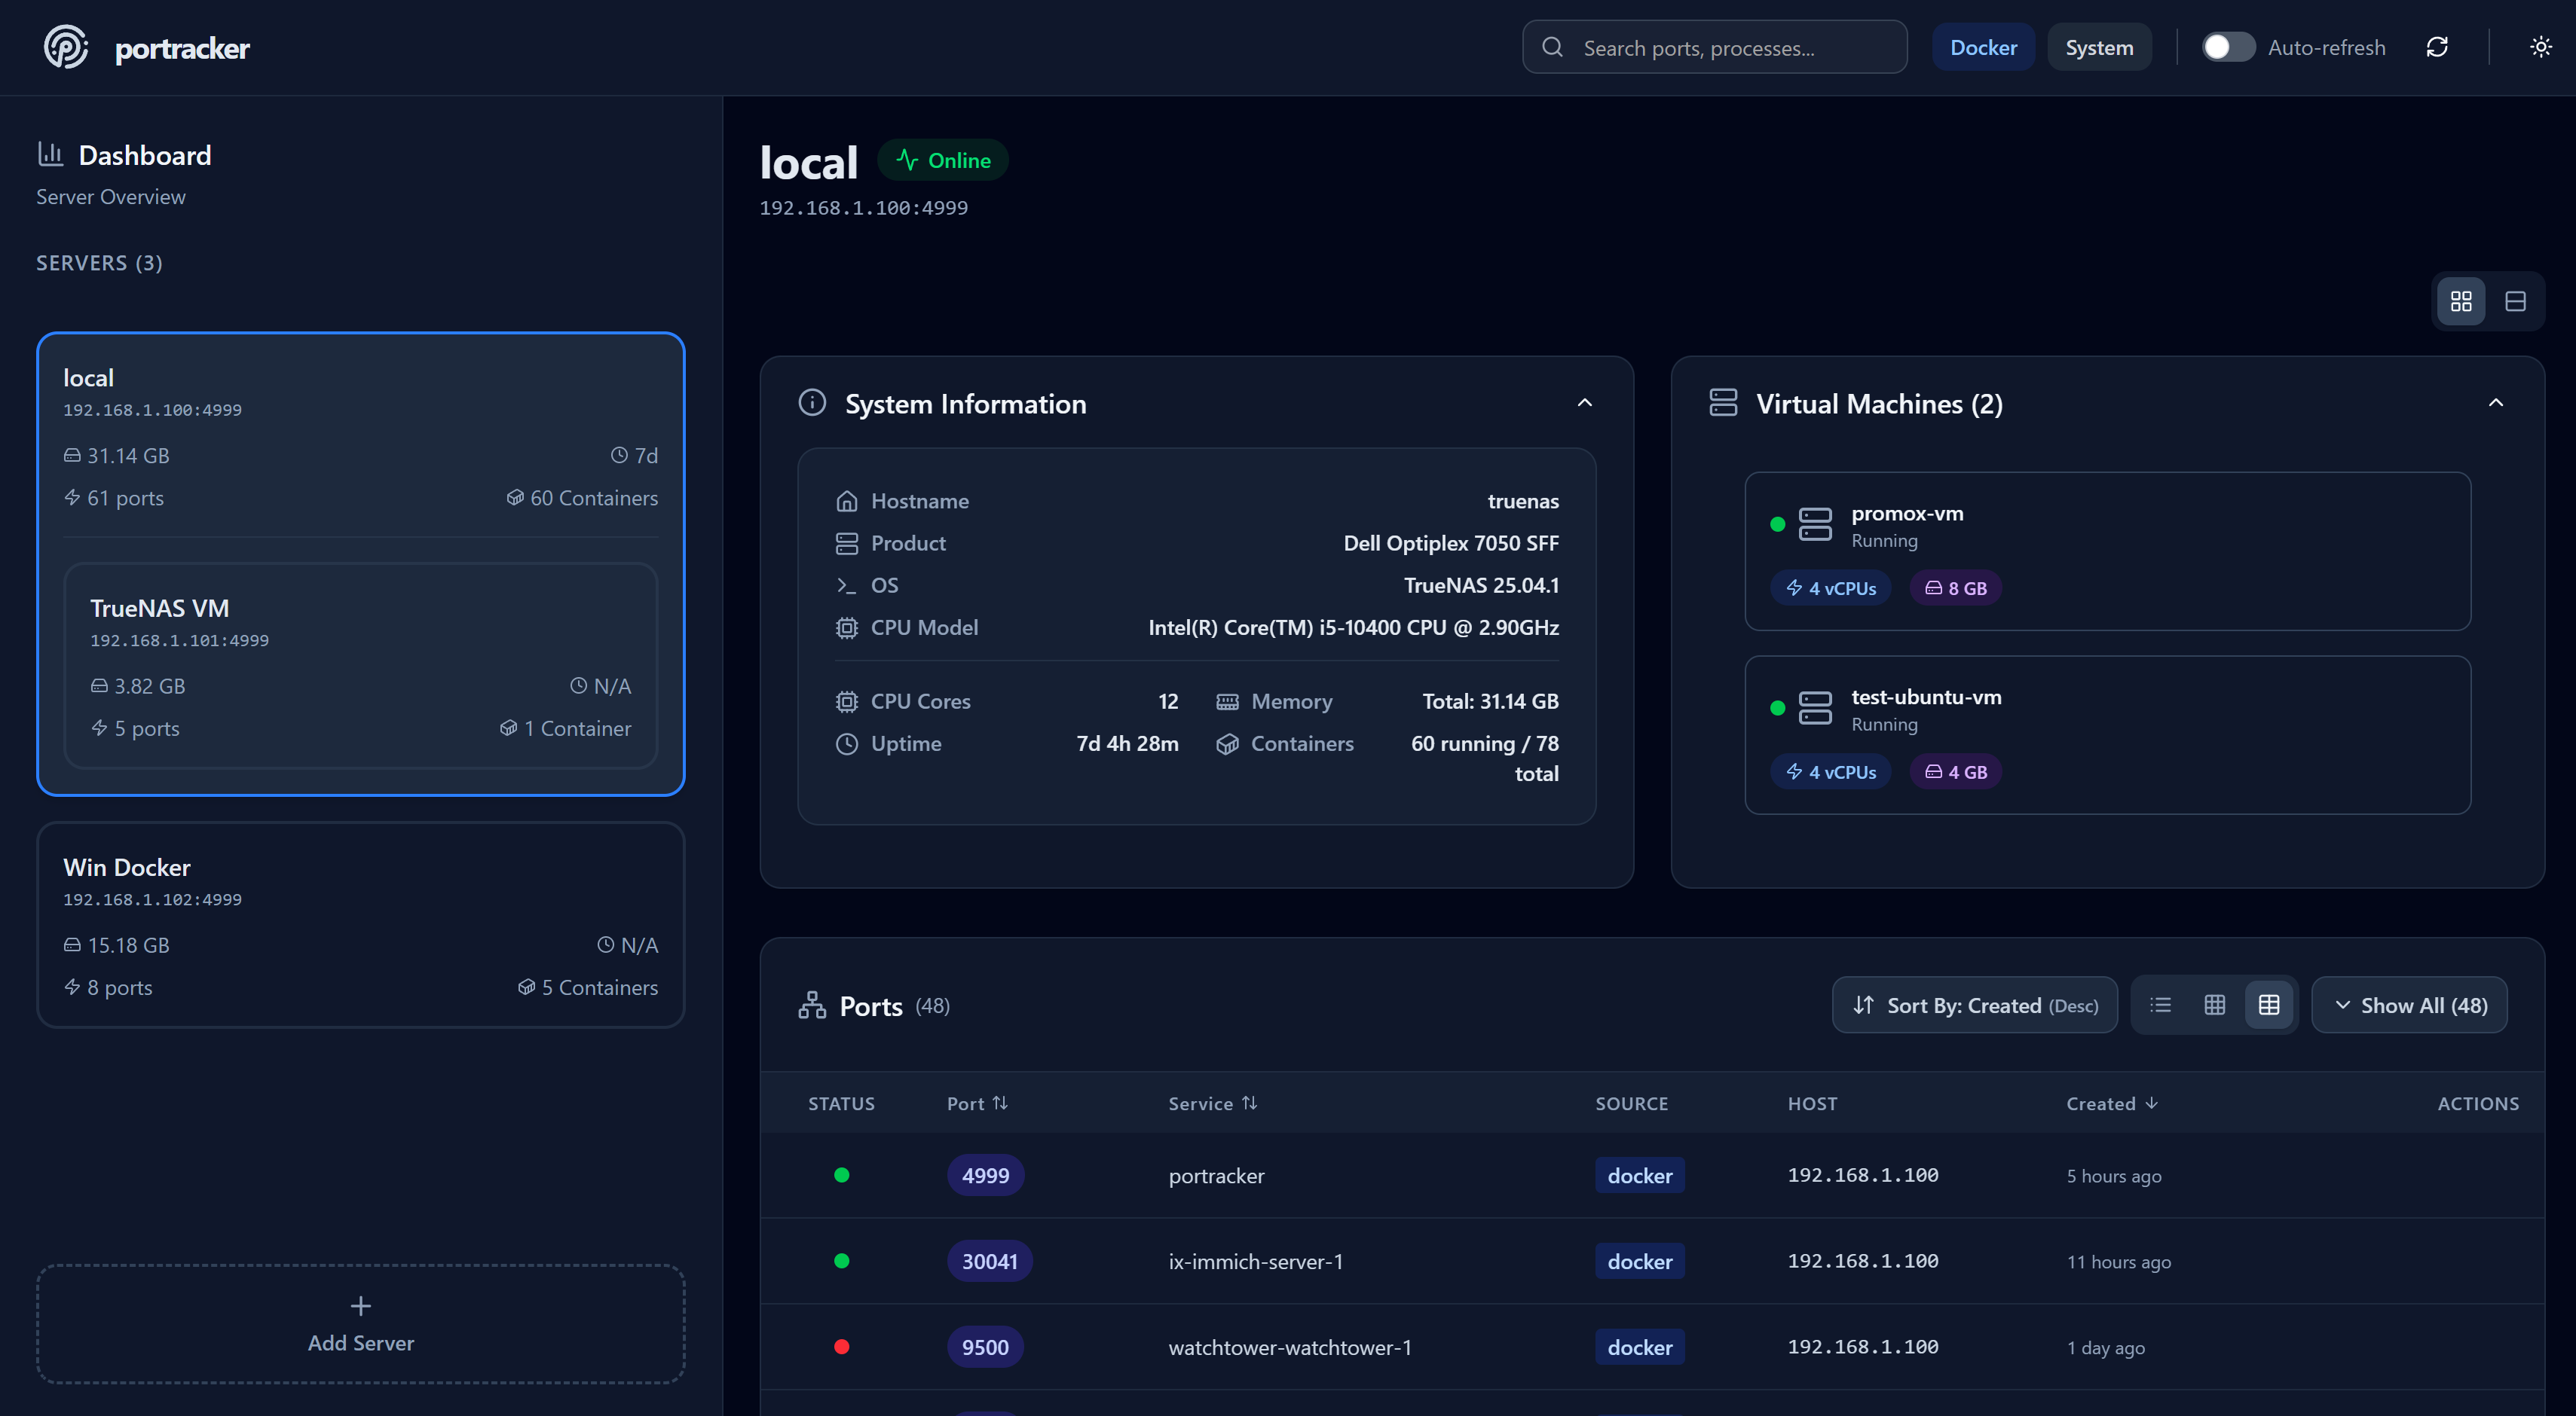Screen dimensions: 2576x1416
Task: Switch layout to stacked view icon top right
Action: (2516, 300)
